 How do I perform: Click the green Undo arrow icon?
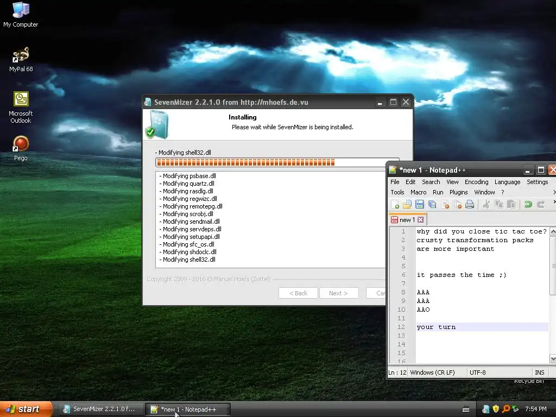tap(528, 204)
